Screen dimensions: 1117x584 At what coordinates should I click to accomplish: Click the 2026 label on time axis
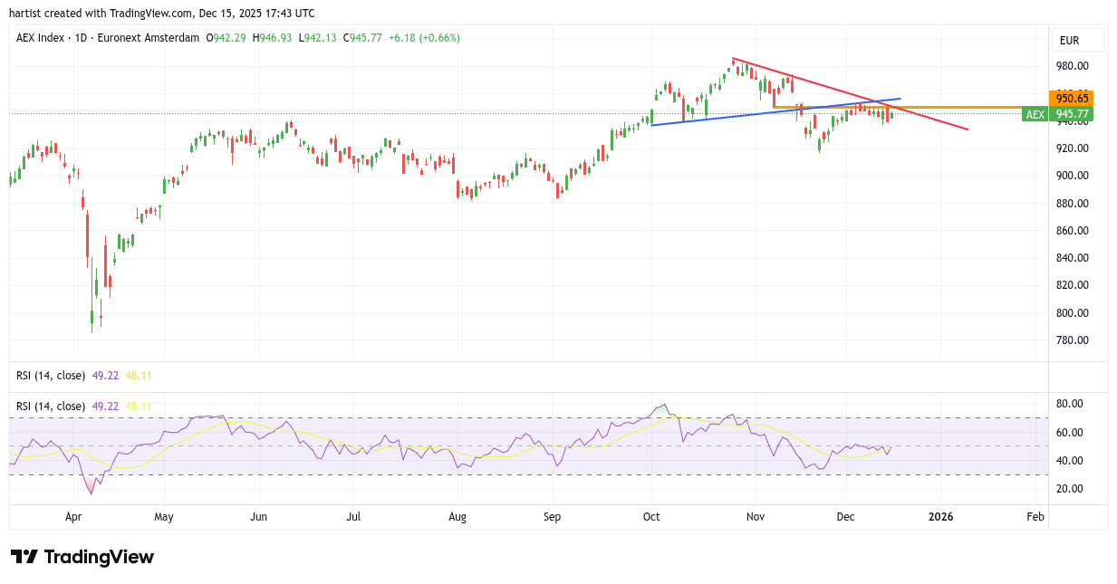pos(940,517)
